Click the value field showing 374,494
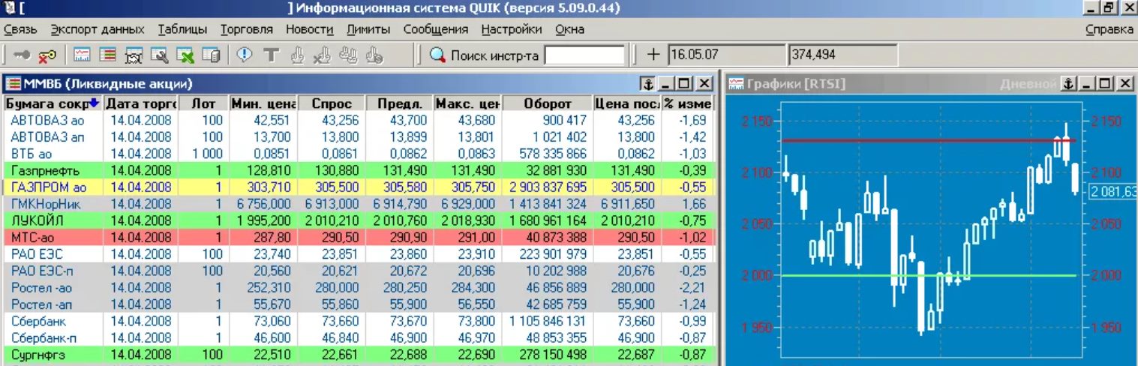Image resolution: width=1138 pixels, height=366 pixels. pyautogui.click(x=842, y=55)
